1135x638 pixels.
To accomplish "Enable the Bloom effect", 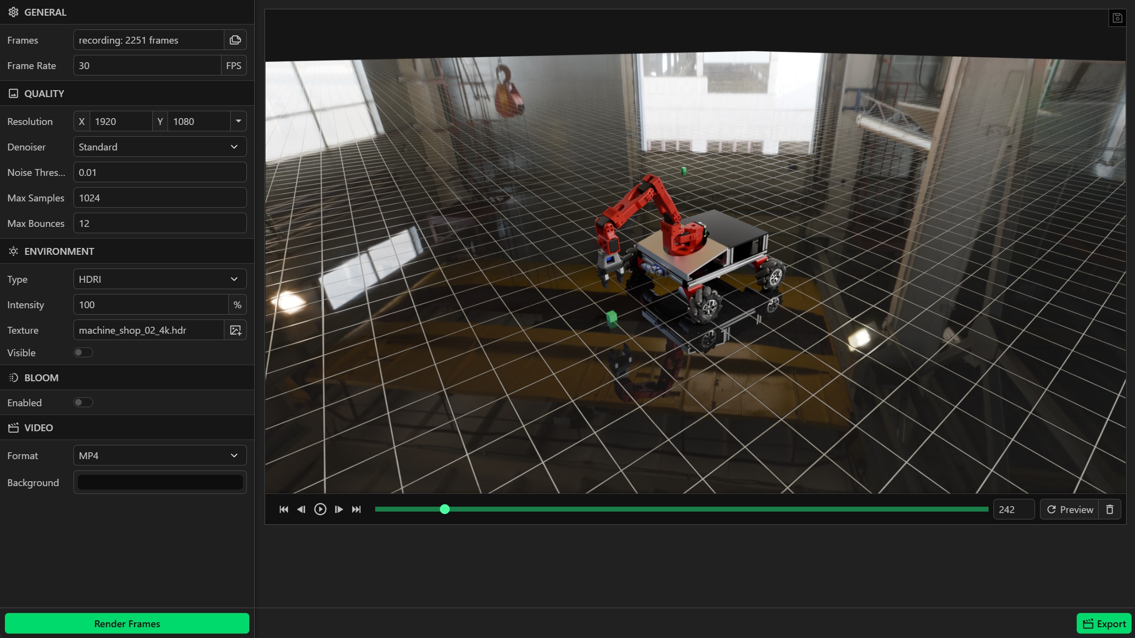I will coord(83,402).
